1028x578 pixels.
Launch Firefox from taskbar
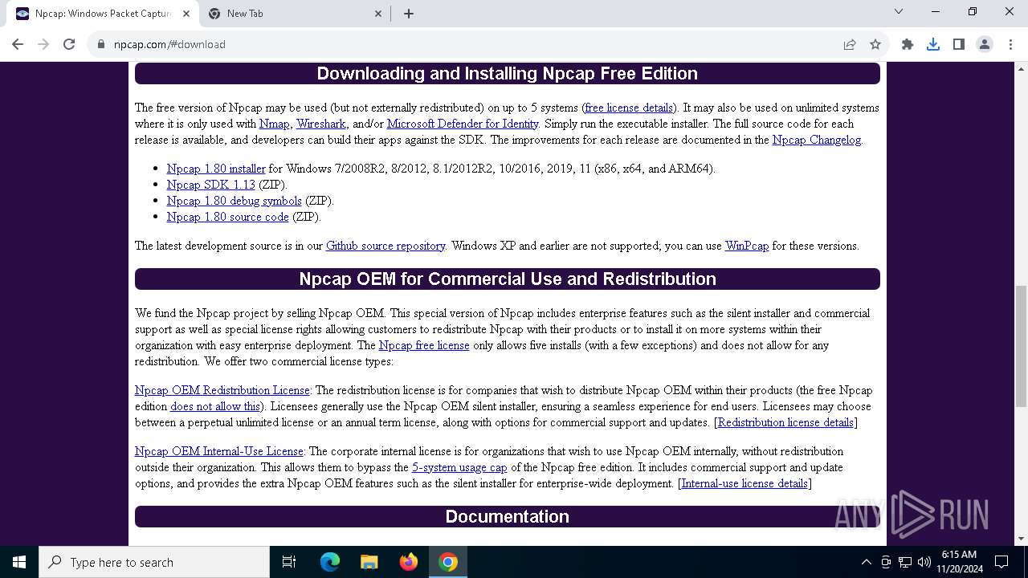pos(409,562)
